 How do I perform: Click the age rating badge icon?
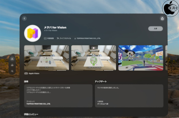(45, 38)
